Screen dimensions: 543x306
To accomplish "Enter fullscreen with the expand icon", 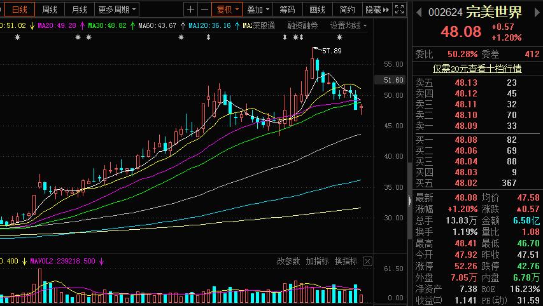I will pos(398,10).
